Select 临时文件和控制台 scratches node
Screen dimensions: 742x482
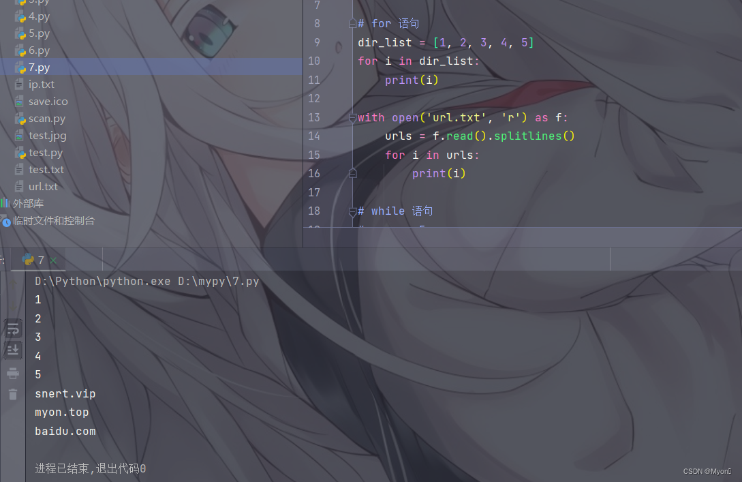coord(53,221)
